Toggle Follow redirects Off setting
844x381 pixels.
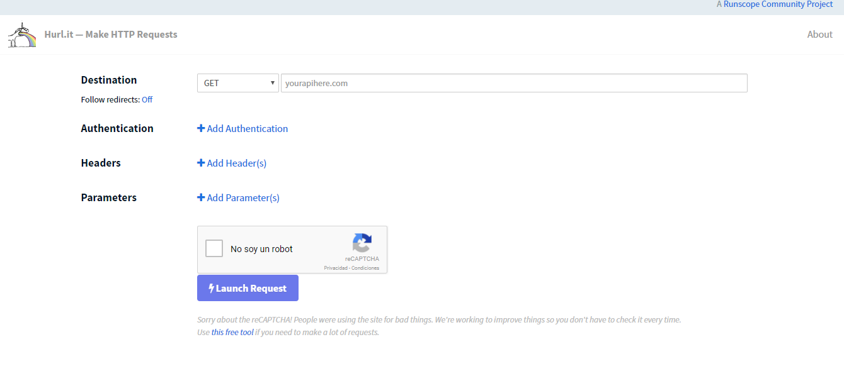[x=147, y=99]
